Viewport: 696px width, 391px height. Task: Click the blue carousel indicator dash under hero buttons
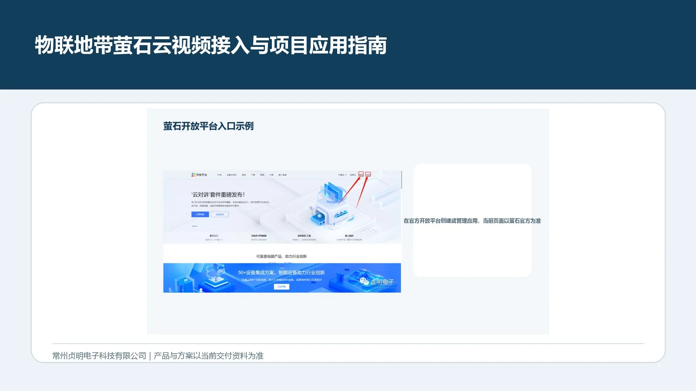click(194, 226)
